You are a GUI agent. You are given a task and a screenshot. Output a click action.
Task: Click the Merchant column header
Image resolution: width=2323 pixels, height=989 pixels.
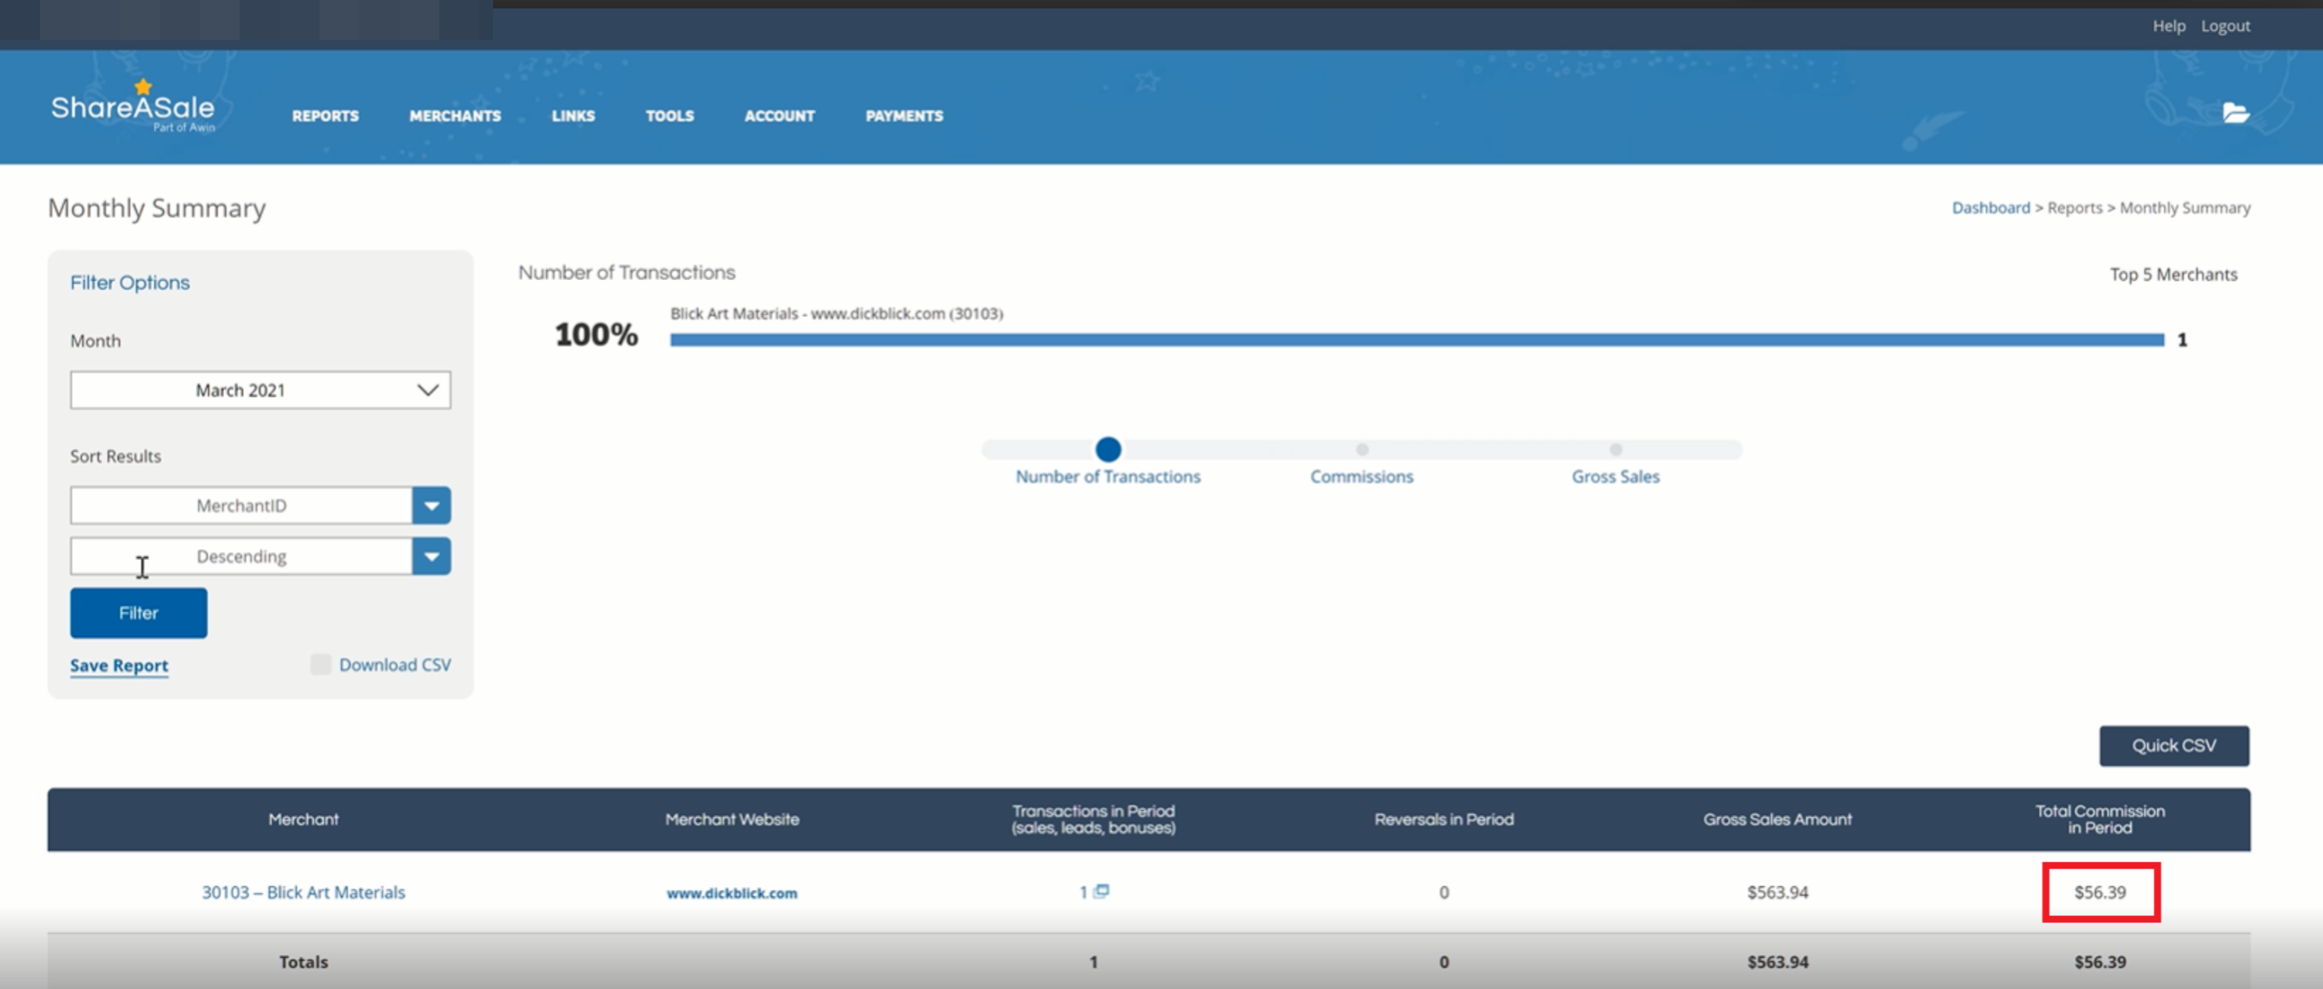pos(303,819)
